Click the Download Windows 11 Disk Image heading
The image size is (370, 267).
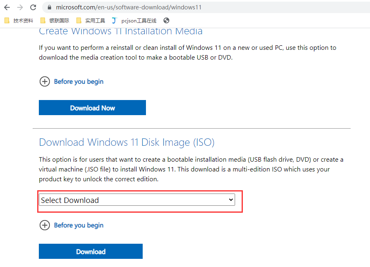[127, 142]
